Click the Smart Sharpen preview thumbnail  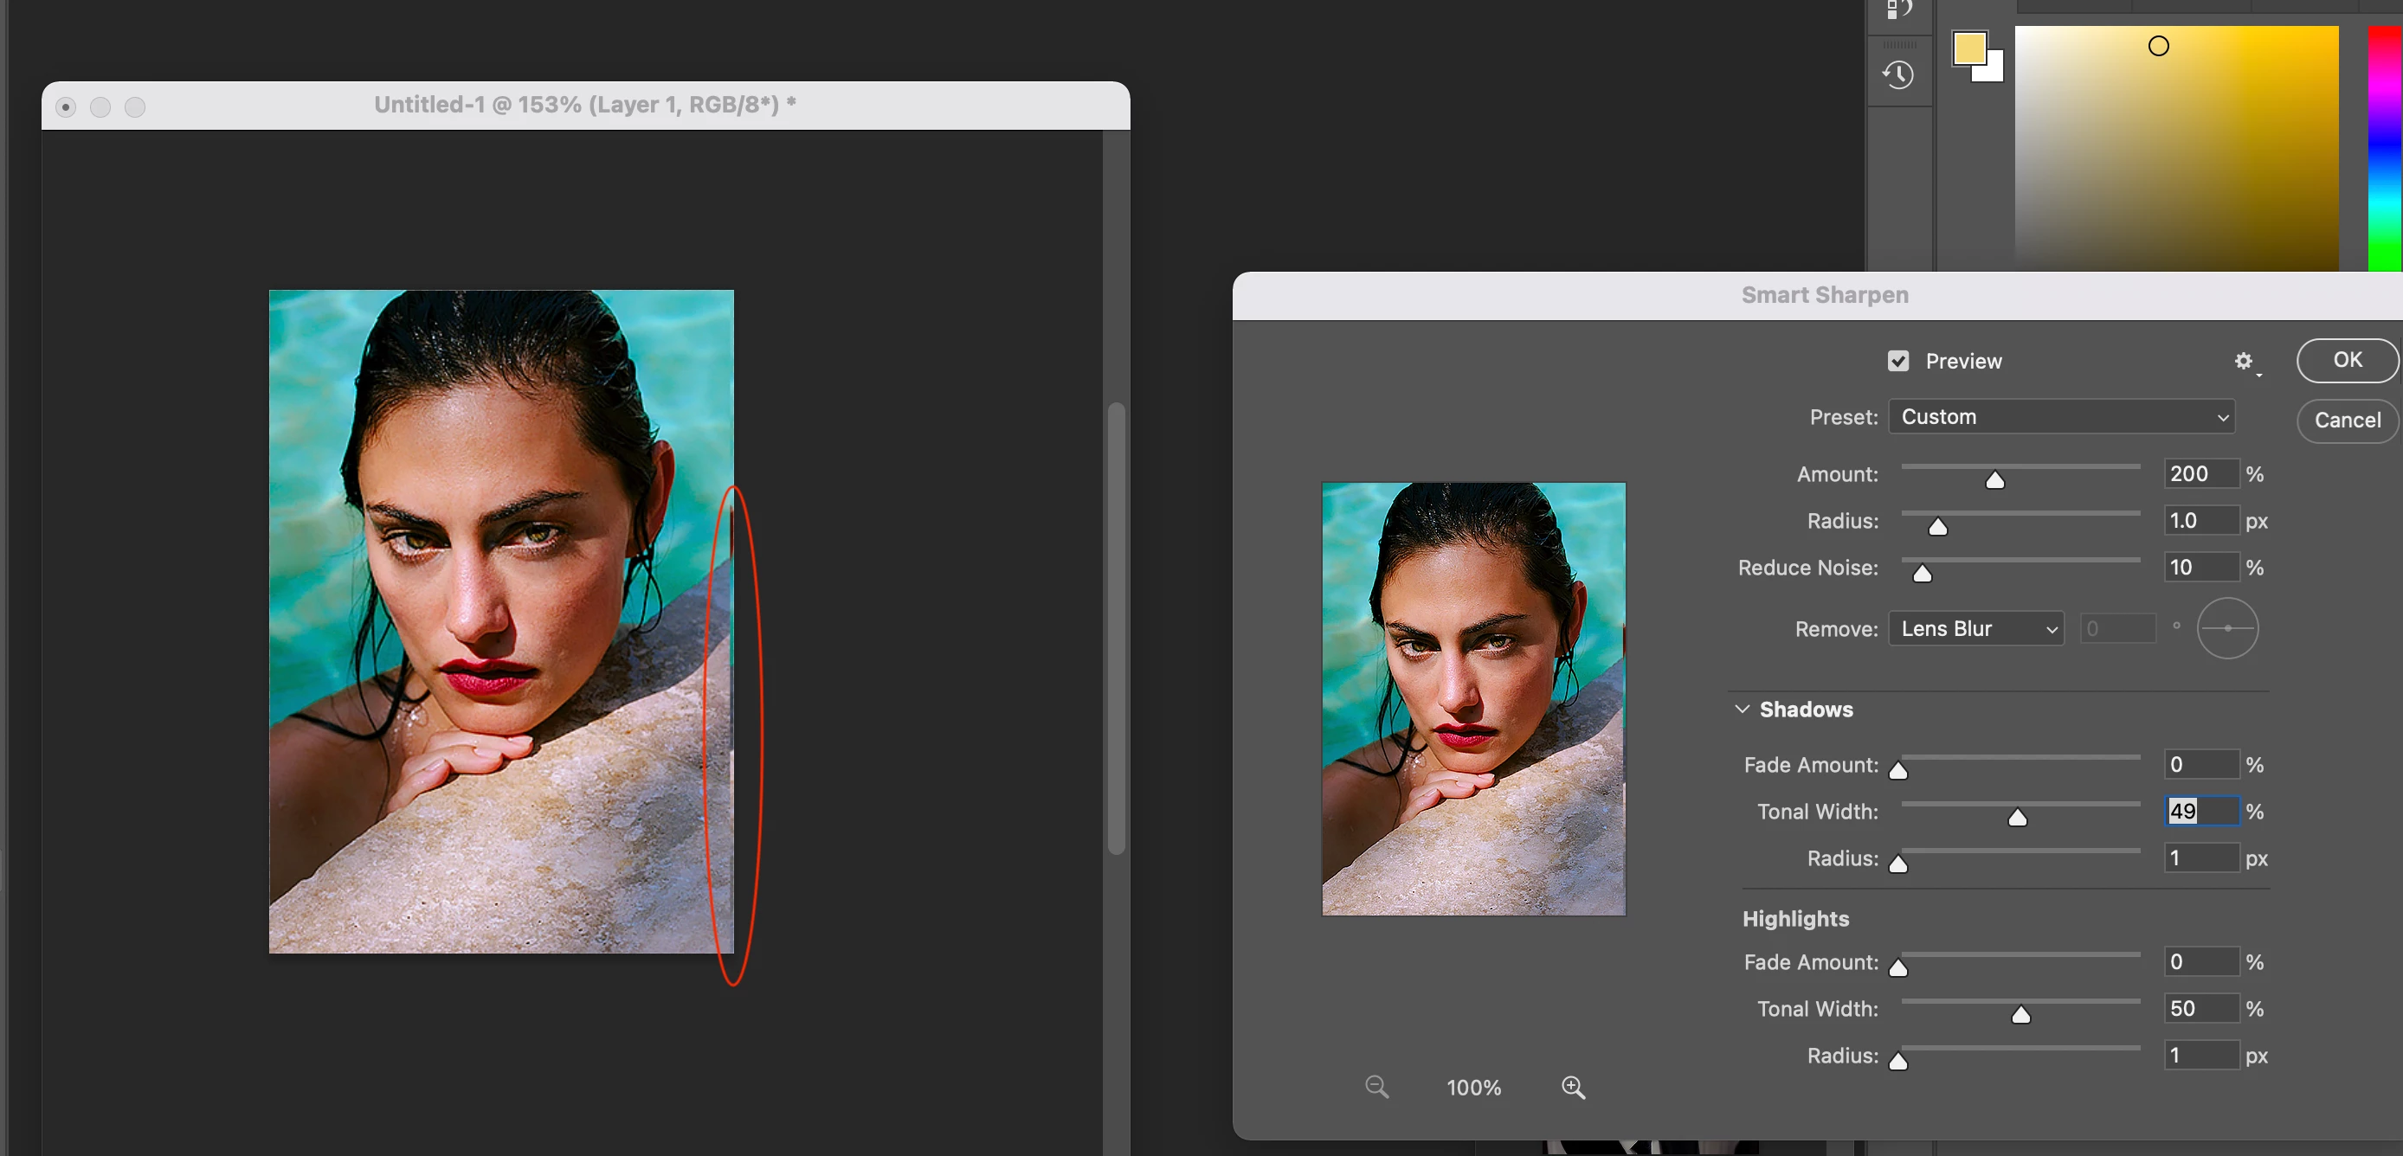1473,698
